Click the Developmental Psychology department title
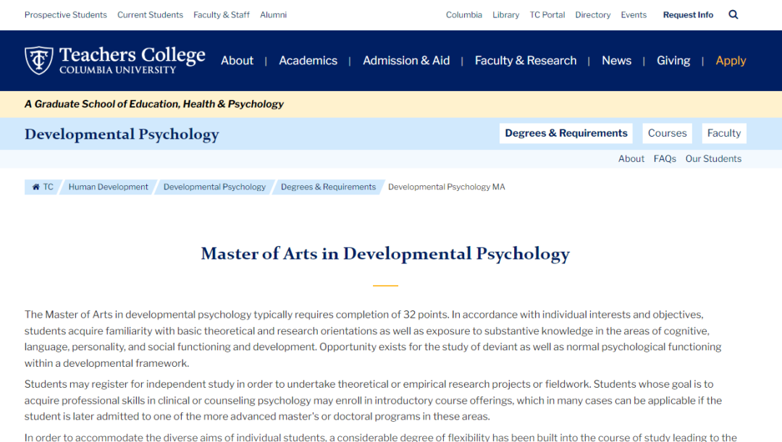The image size is (782, 442). point(122,134)
